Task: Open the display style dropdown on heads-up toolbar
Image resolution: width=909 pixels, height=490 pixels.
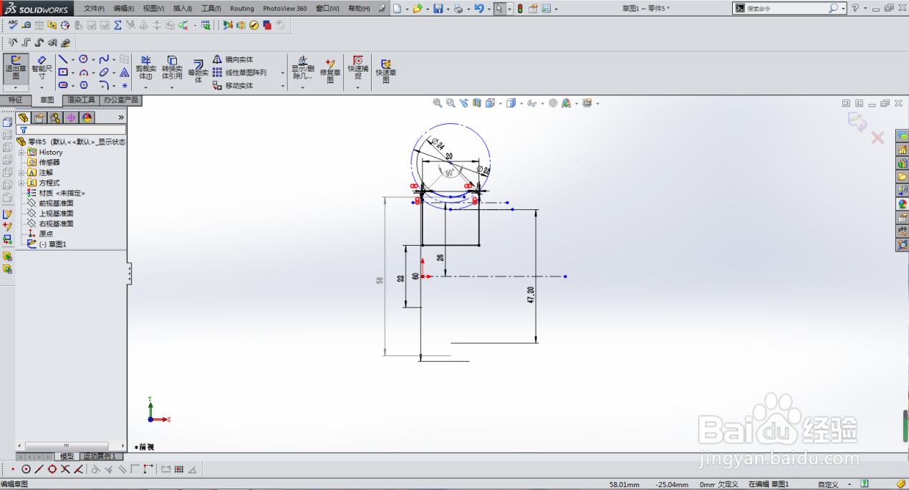Action: coord(520,102)
